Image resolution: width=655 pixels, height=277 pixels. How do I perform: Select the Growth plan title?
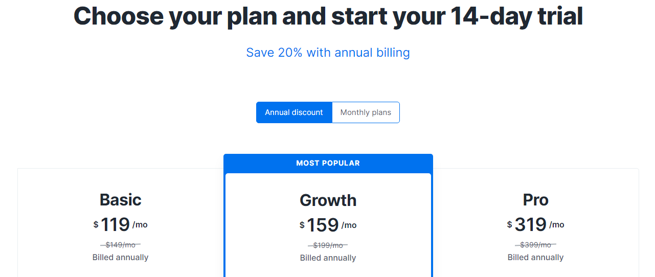(x=328, y=200)
